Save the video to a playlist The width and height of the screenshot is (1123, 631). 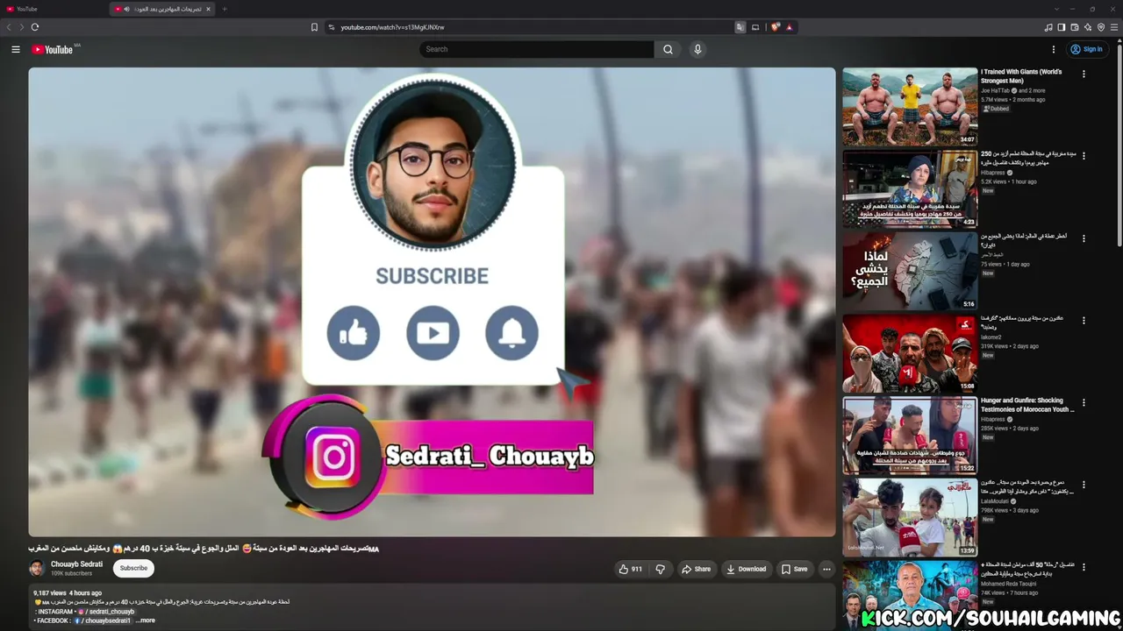pos(795,569)
